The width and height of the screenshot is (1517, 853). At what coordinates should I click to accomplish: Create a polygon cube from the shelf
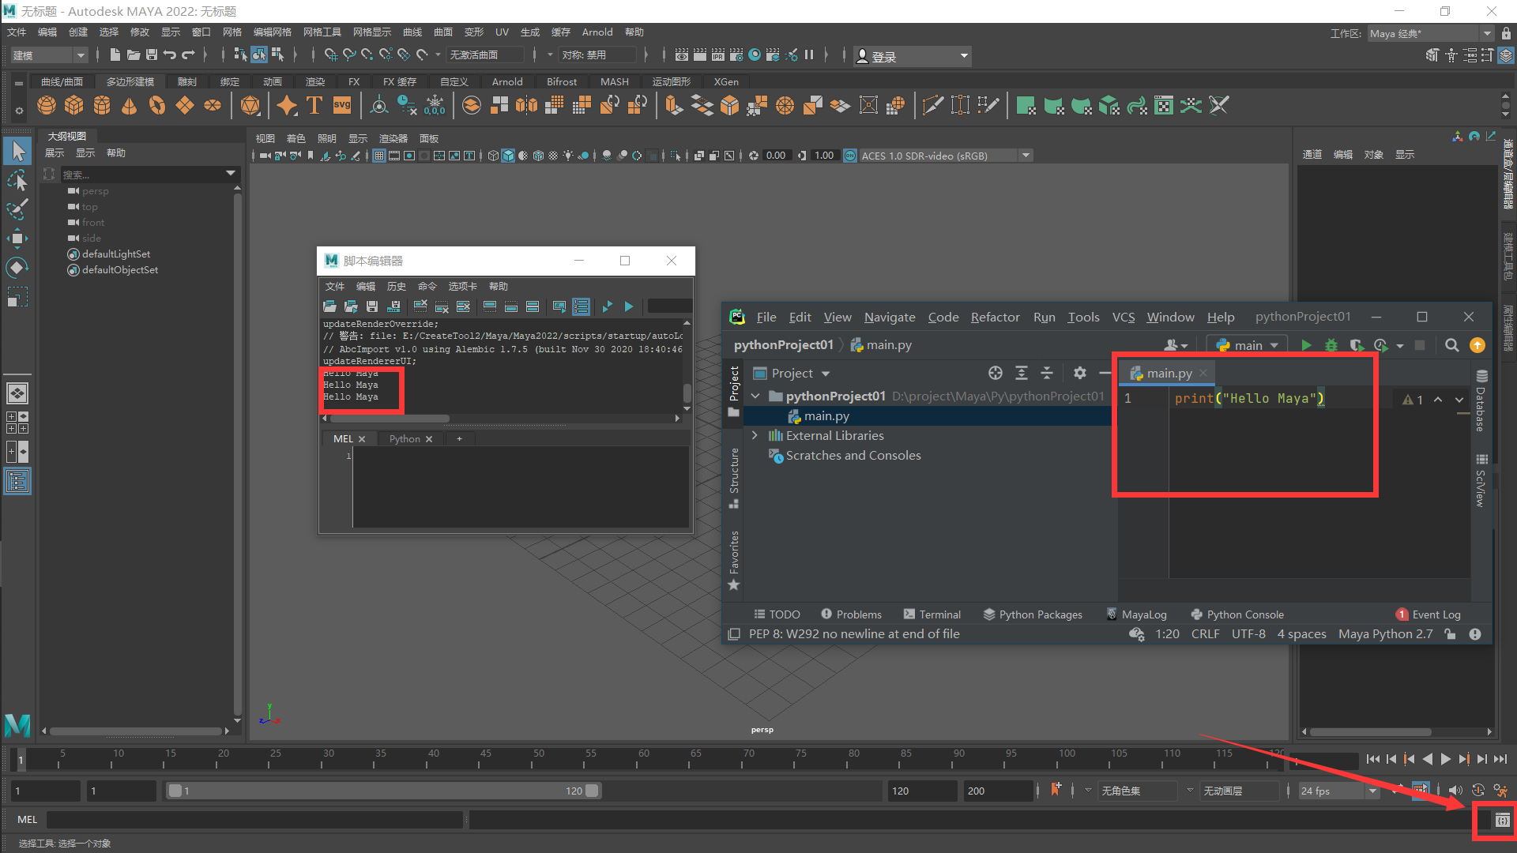[74, 105]
